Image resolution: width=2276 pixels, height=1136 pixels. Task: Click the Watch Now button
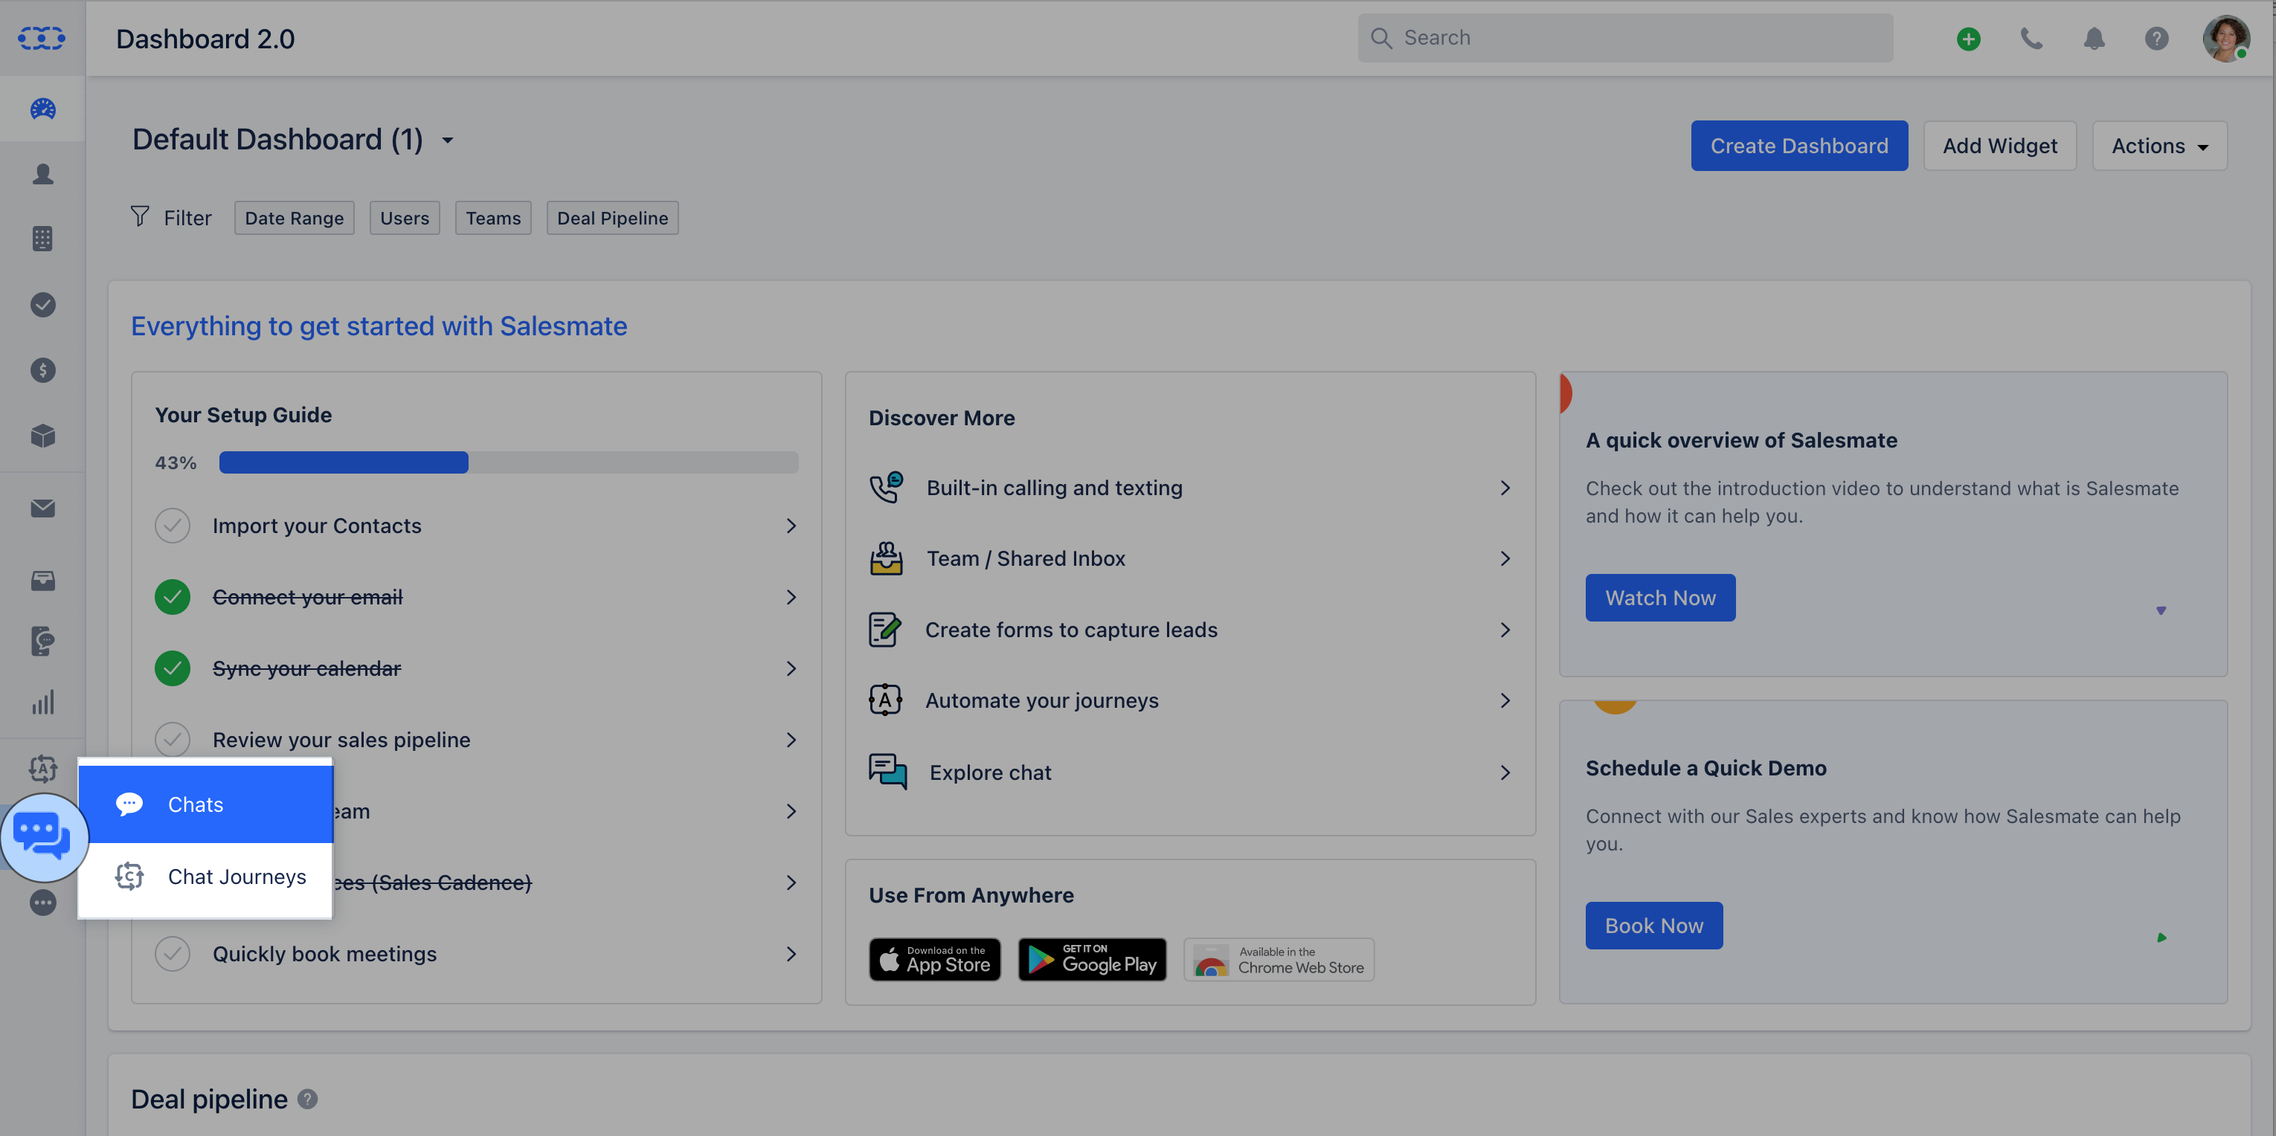click(1660, 598)
